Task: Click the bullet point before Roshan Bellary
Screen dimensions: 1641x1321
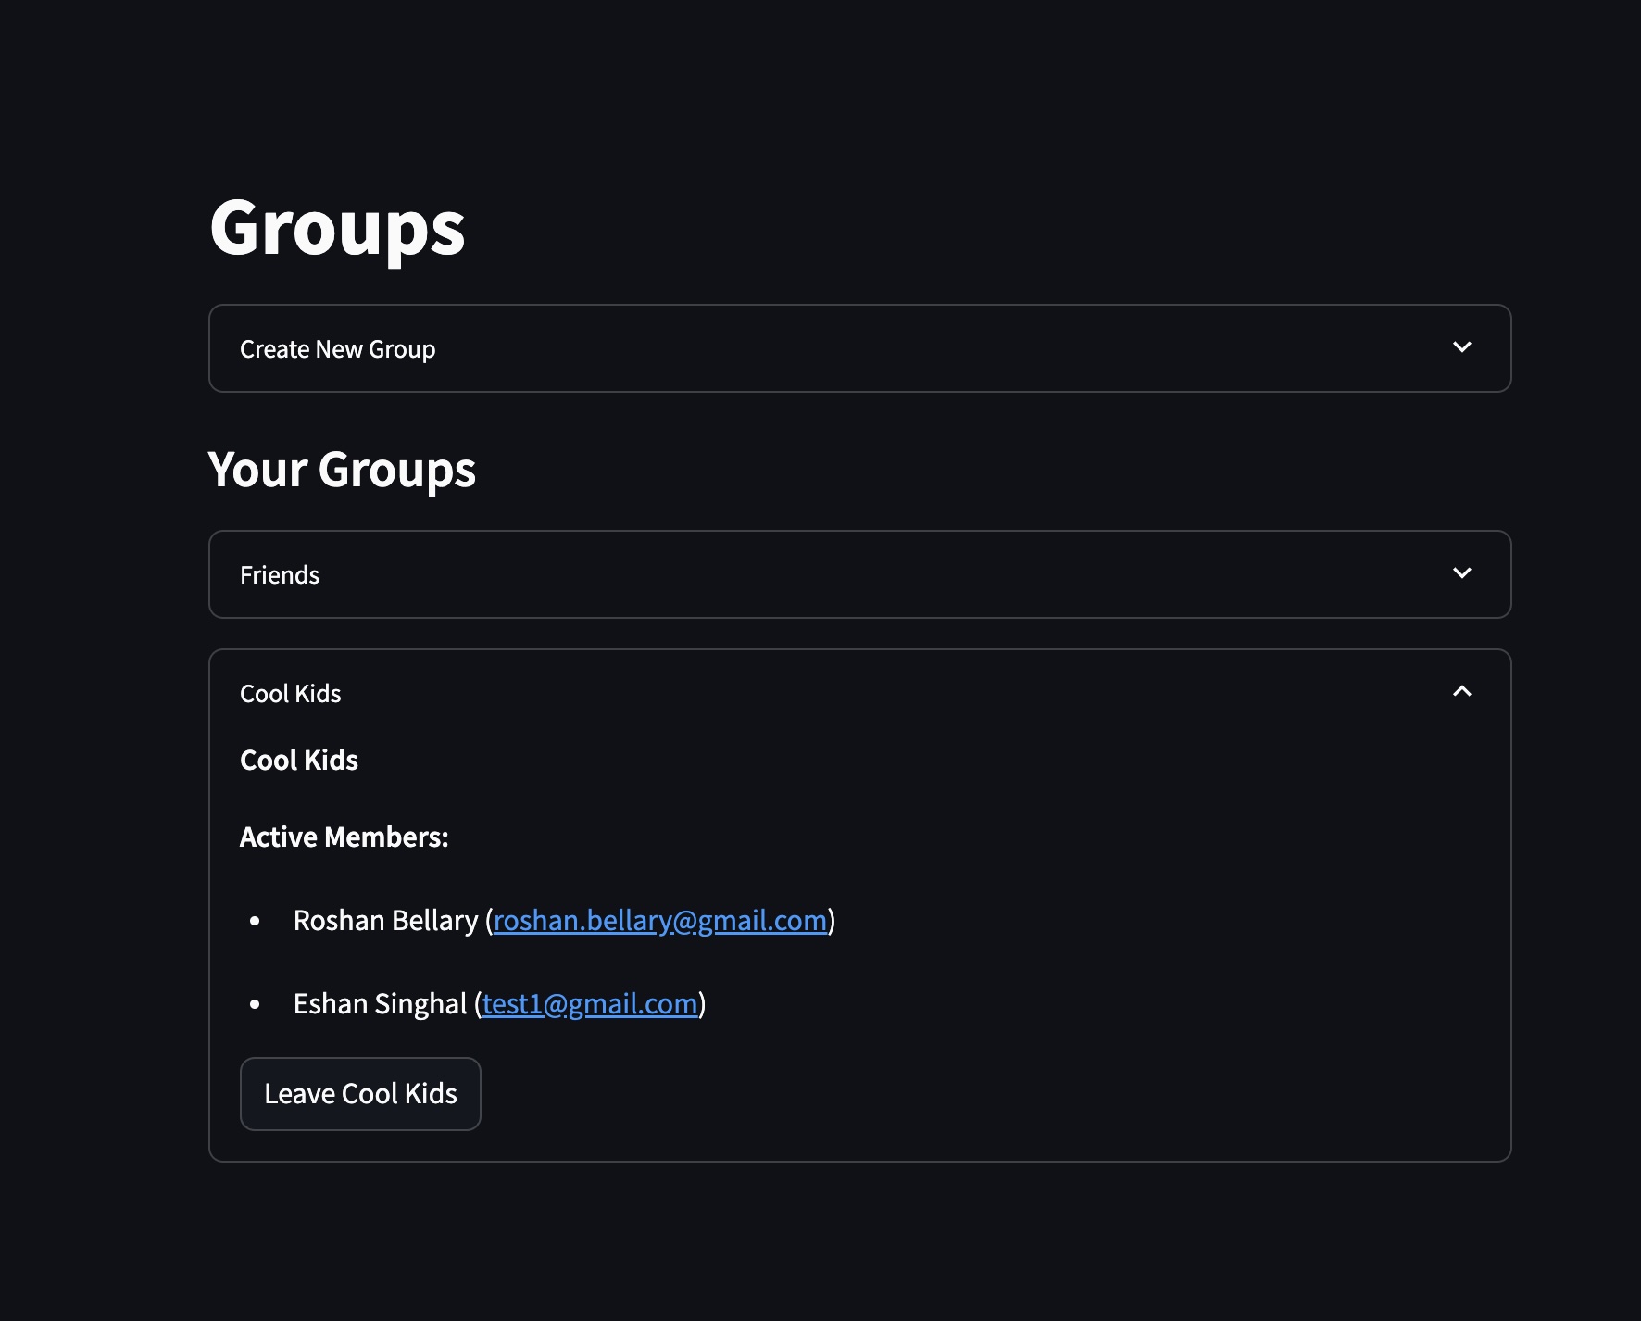Action: coord(255,921)
